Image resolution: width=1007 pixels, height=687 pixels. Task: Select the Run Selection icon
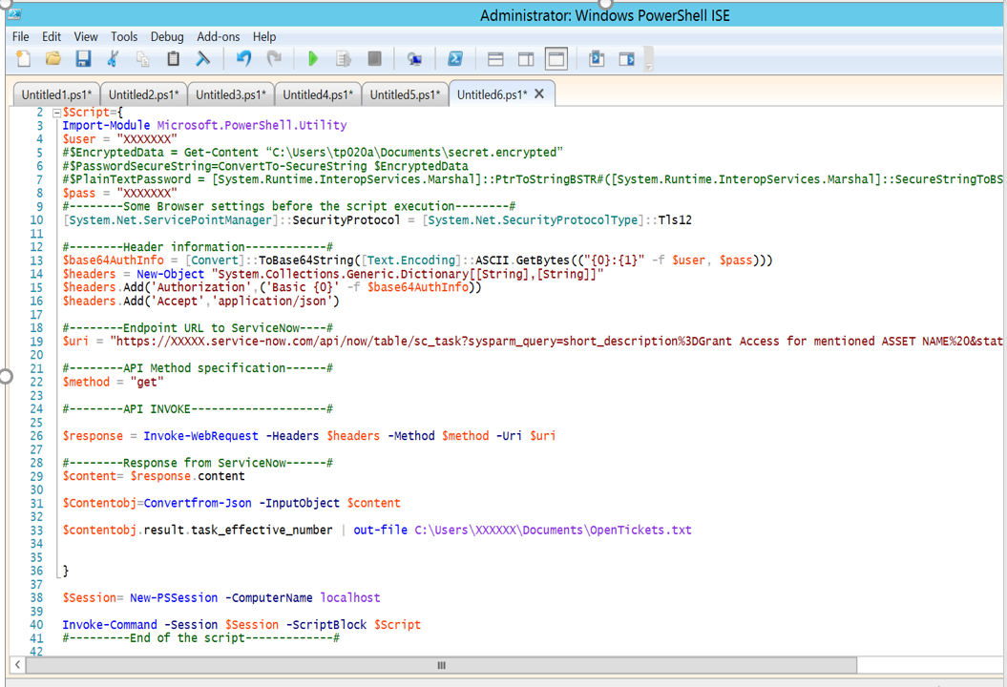(344, 58)
